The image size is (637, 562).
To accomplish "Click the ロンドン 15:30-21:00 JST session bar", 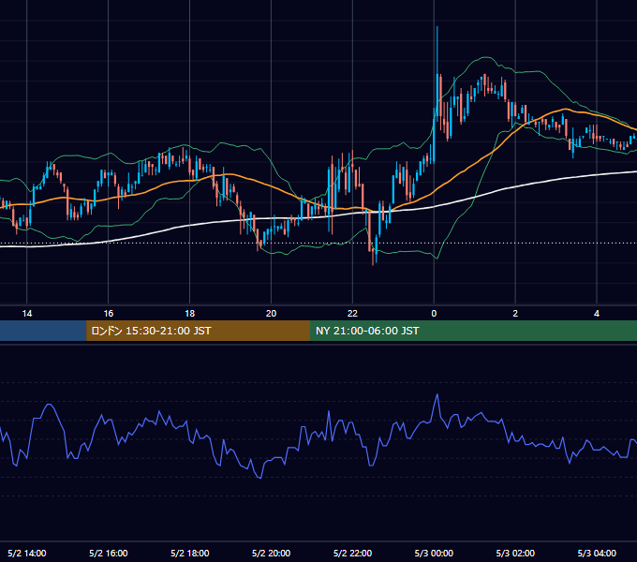I will [198, 331].
